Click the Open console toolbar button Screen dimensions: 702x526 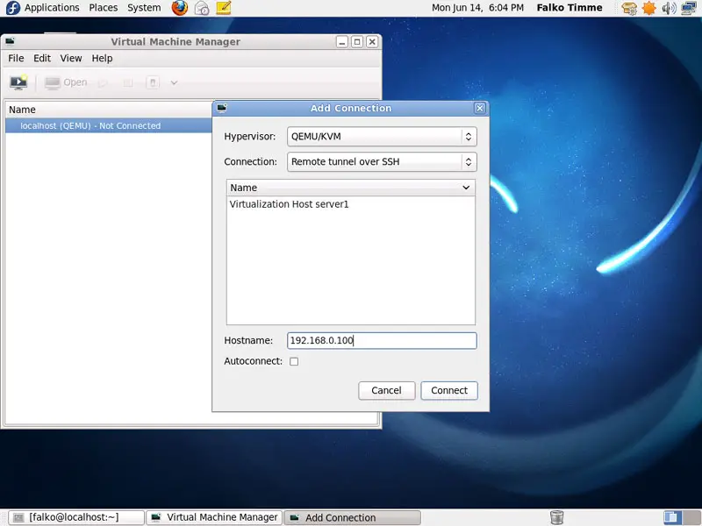pos(66,82)
